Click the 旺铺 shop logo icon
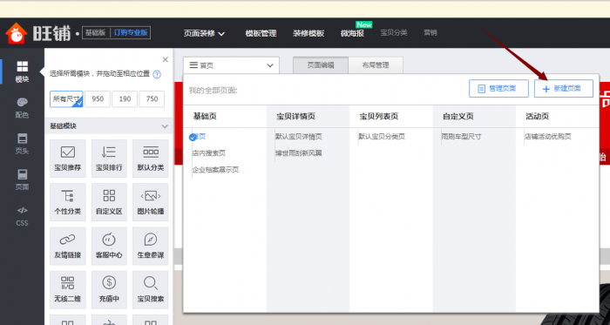This screenshot has width=610, height=325. tap(16, 33)
